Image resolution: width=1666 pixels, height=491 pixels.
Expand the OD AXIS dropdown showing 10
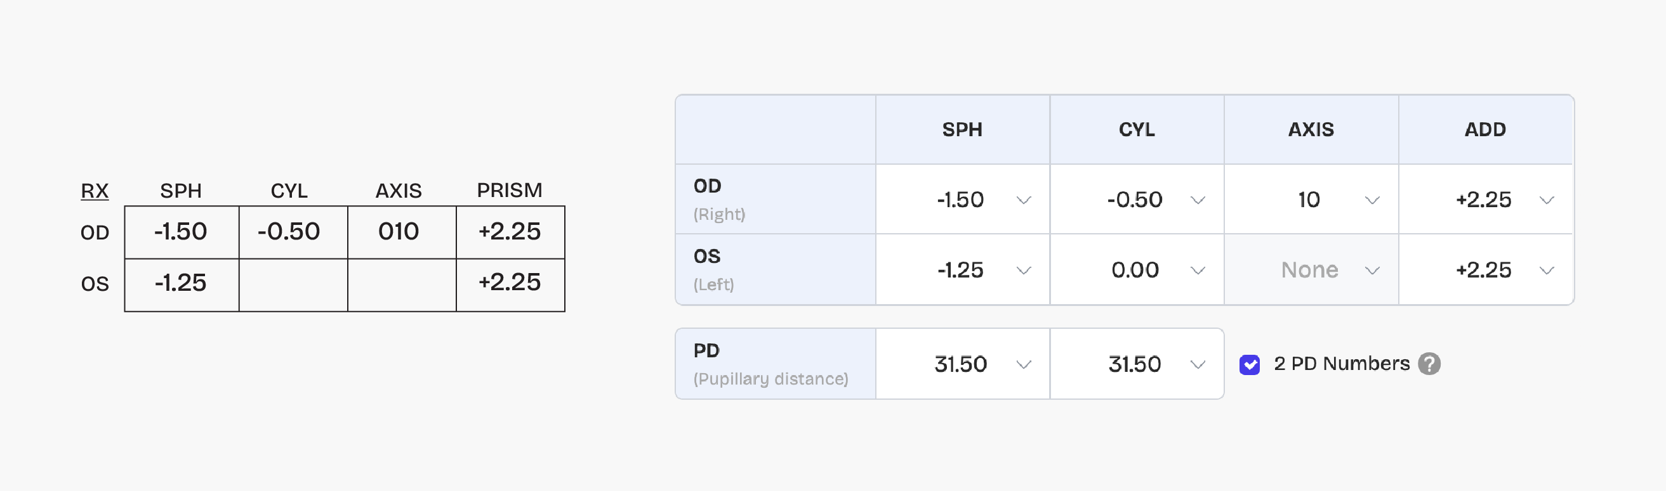[1311, 200]
